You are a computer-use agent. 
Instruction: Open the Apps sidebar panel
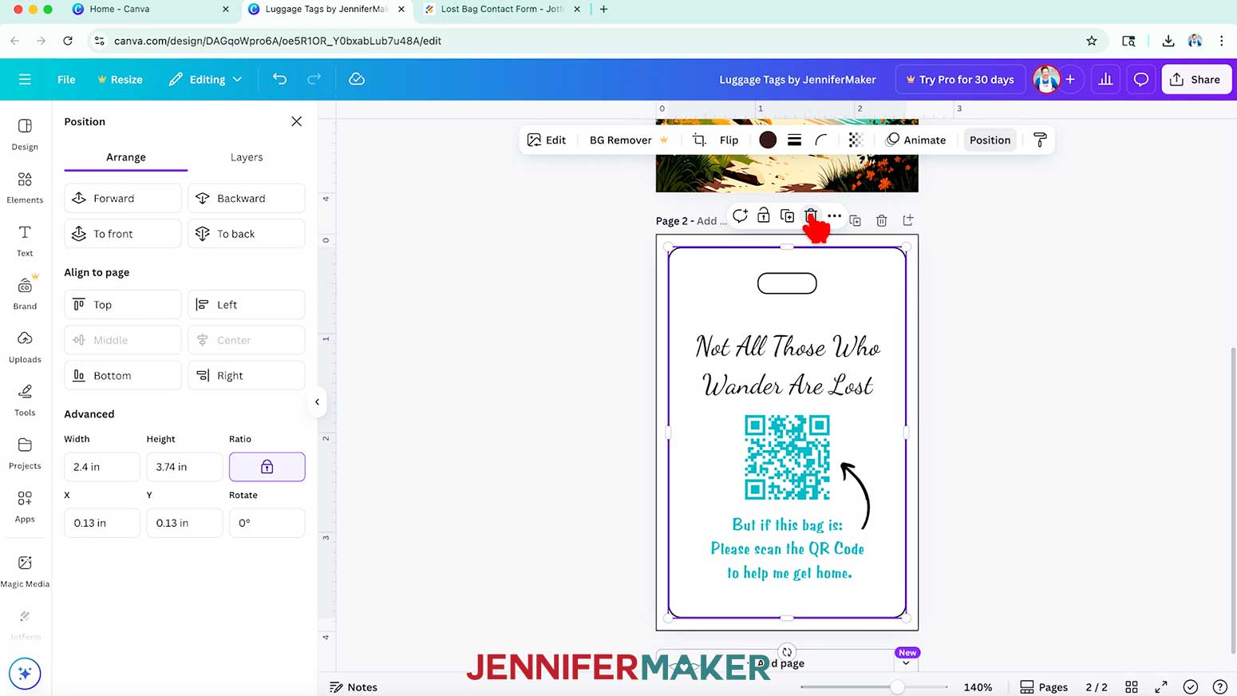point(25,506)
